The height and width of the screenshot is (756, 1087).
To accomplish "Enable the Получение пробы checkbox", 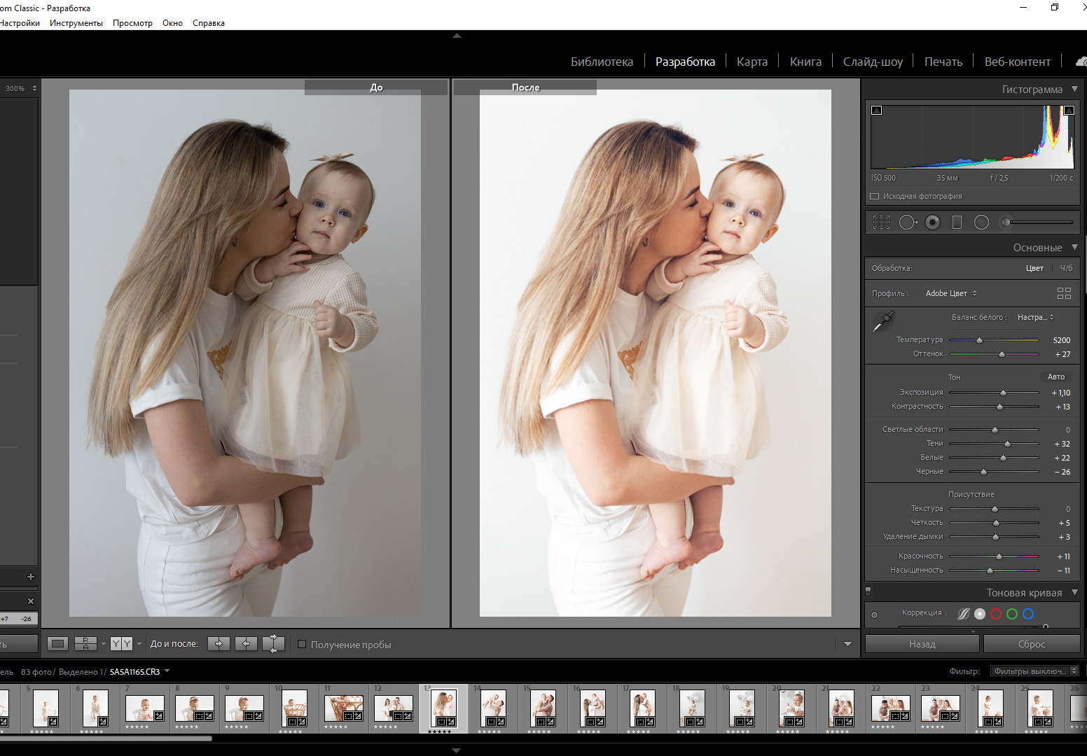I will click(x=303, y=645).
